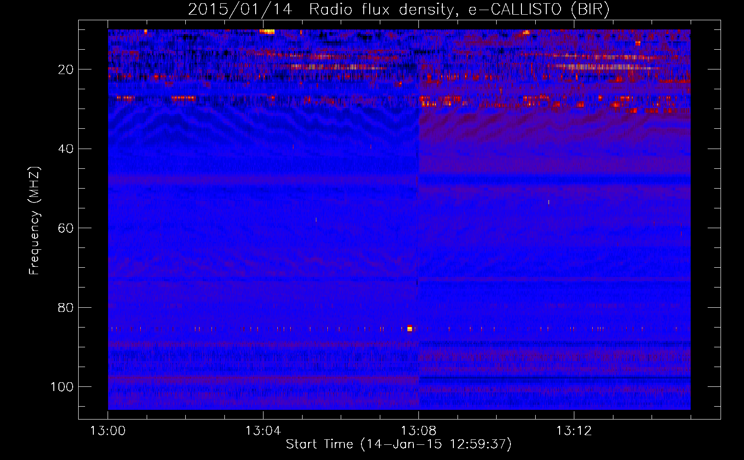Select the 40 MHz frequency tick label

point(66,149)
